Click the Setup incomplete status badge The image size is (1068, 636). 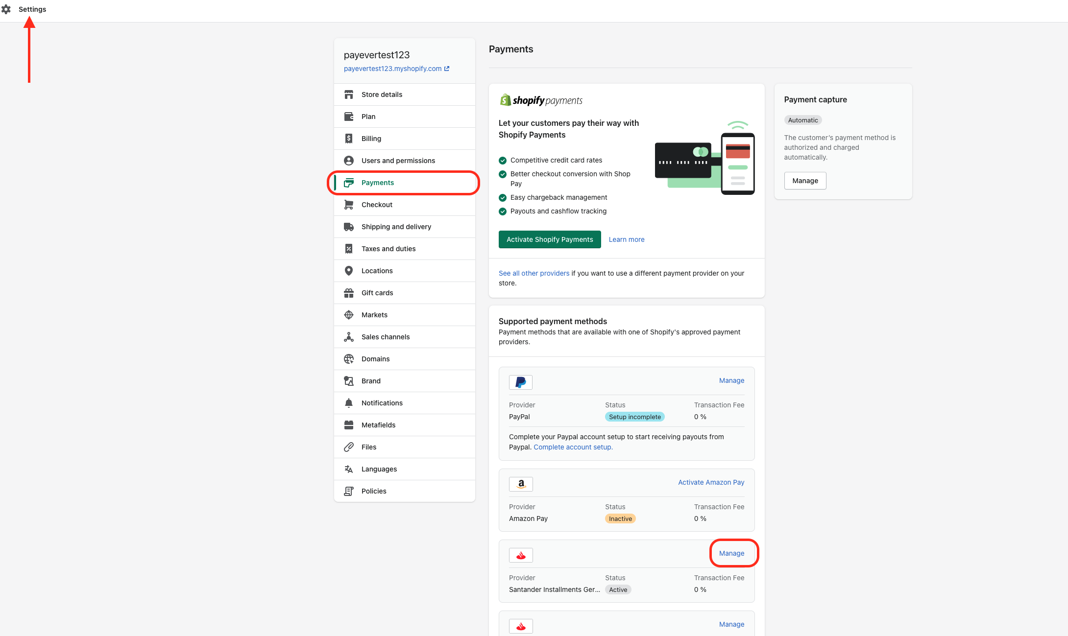click(x=635, y=417)
